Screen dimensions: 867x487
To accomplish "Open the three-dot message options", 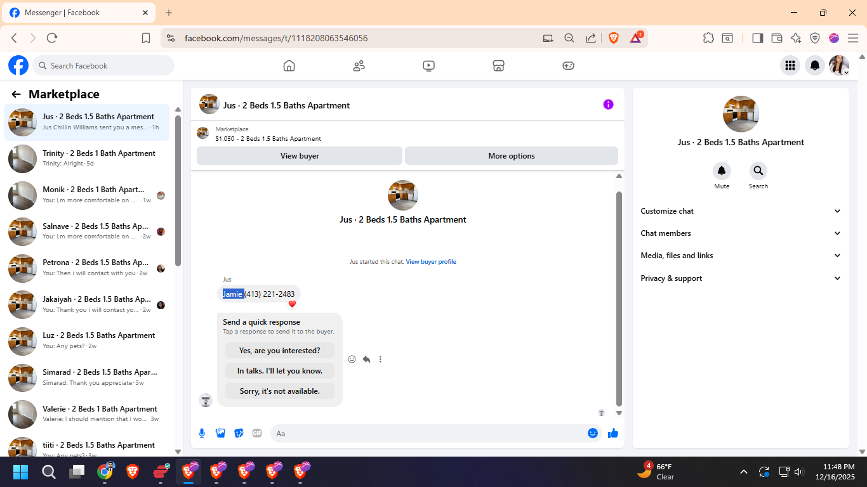I will 380,359.
